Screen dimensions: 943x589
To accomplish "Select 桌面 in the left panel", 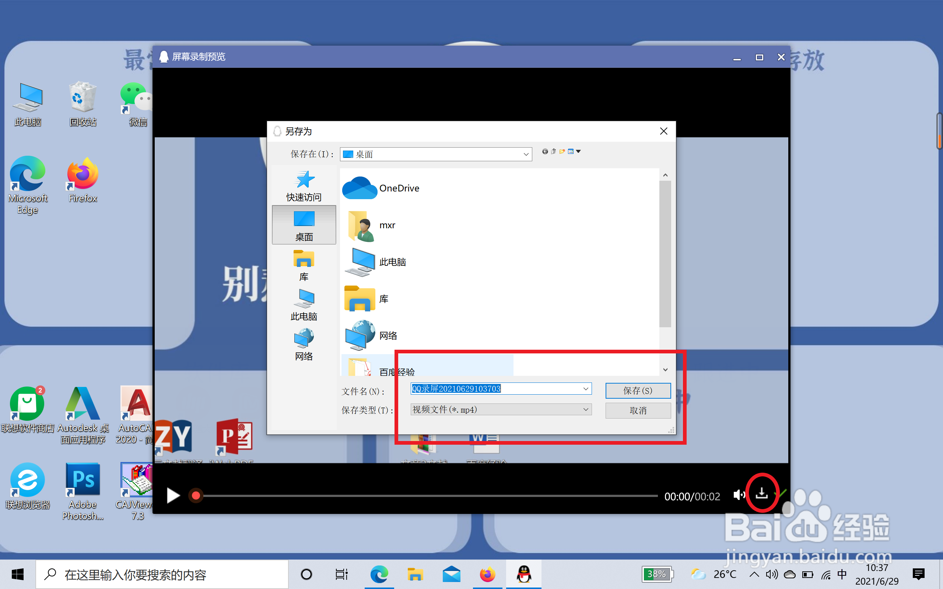I will [x=304, y=225].
